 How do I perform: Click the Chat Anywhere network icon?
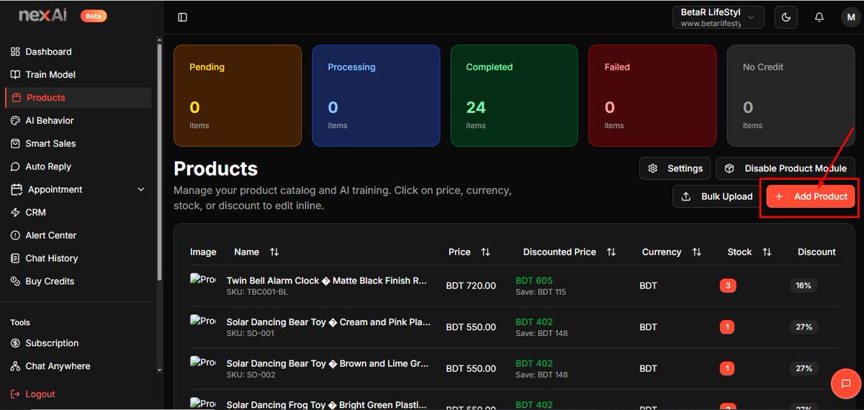click(15, 367)
